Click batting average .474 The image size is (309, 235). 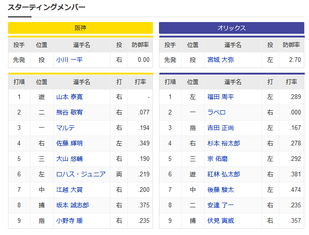(x=295, y=190)
